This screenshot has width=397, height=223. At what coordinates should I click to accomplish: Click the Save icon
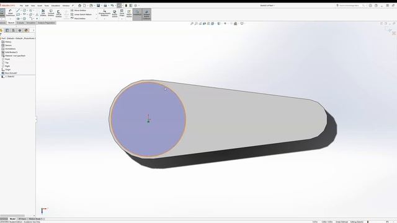coord(98,6)
